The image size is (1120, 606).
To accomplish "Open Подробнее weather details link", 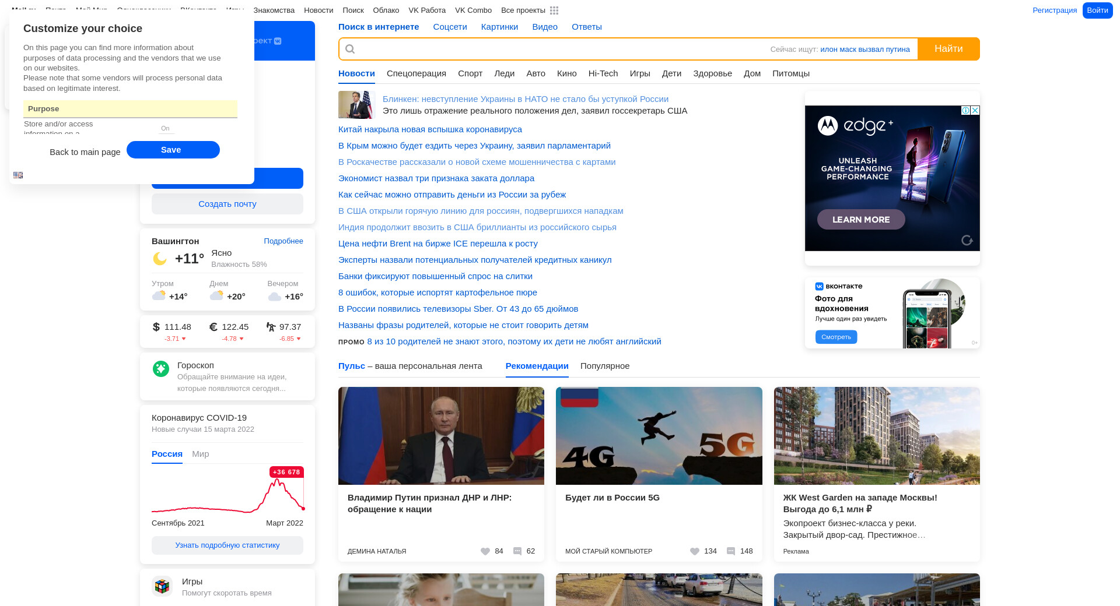I will (x=283, y=241).
